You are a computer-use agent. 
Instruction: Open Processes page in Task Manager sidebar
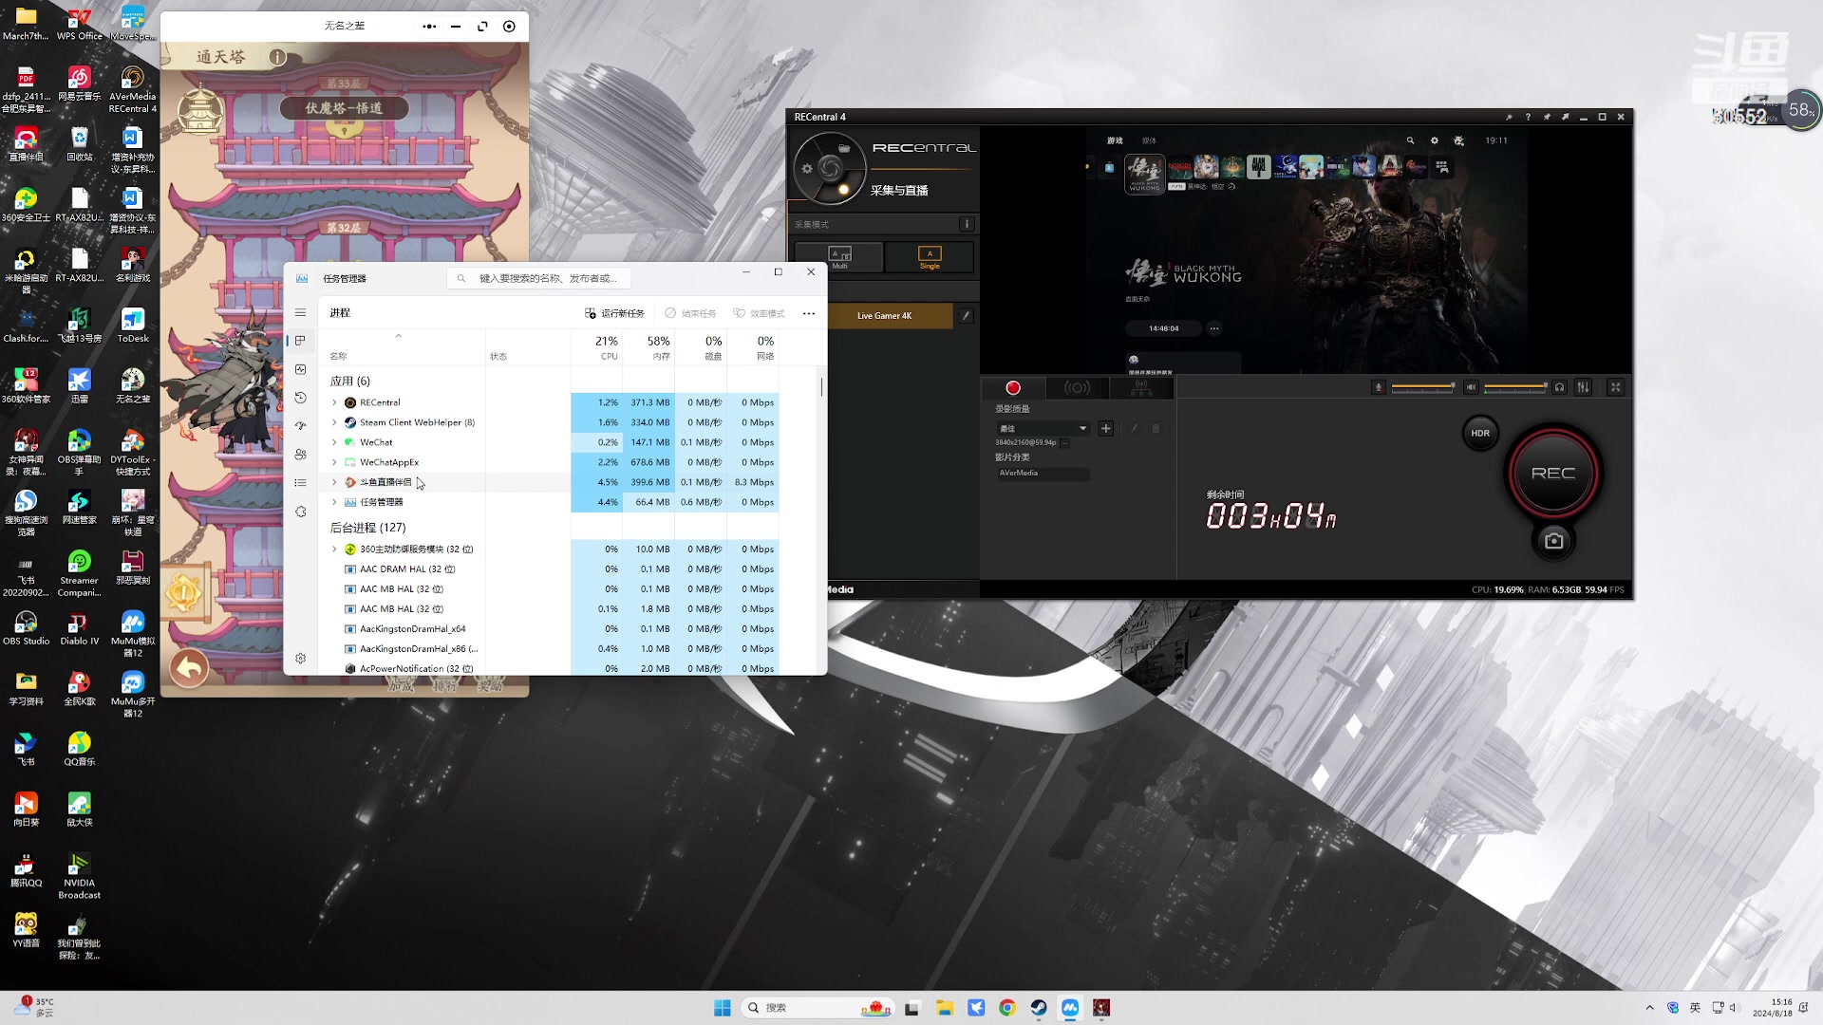[300, 341]
